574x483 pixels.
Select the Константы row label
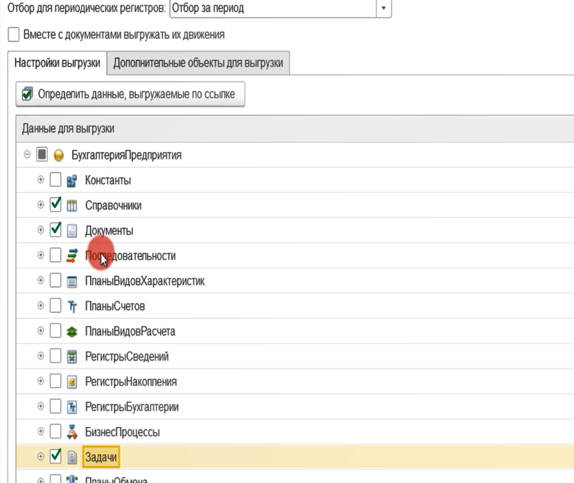click(x=108, y=181)
